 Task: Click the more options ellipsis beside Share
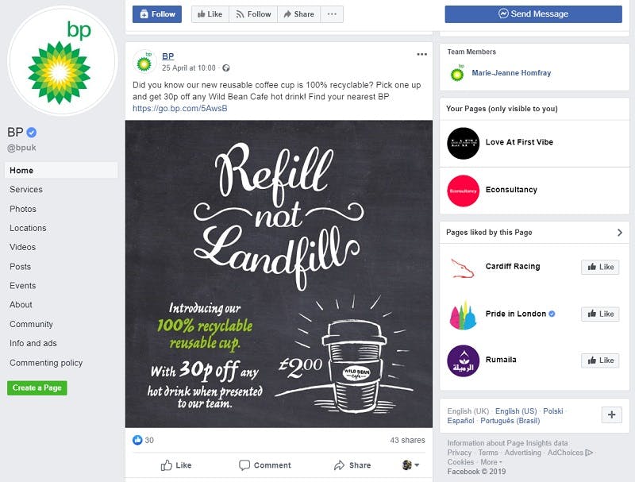point(332,14)
